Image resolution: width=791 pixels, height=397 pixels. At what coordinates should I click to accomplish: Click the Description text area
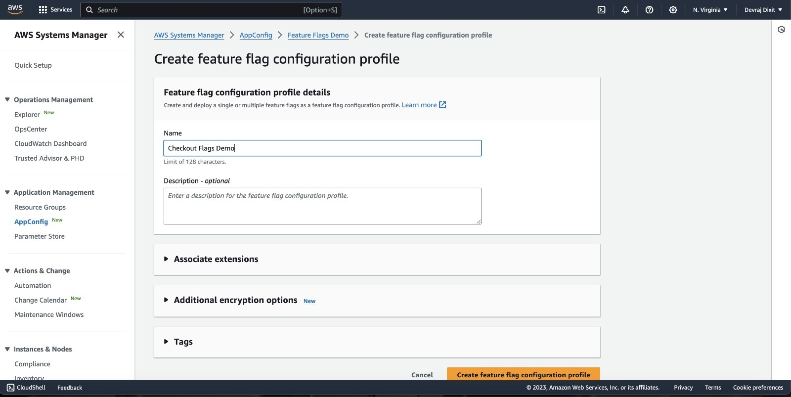coord(322,206)
